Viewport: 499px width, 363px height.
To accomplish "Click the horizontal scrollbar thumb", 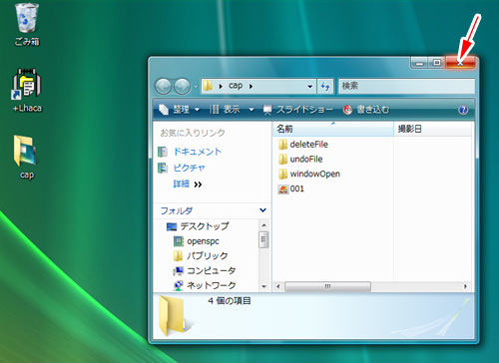I will (327, 286).
